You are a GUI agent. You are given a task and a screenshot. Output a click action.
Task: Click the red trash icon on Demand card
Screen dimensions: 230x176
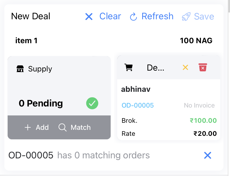[x=202, y=67]
